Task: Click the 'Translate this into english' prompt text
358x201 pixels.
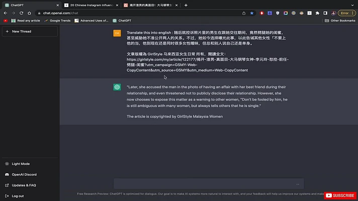Action: tap(149, 33)
